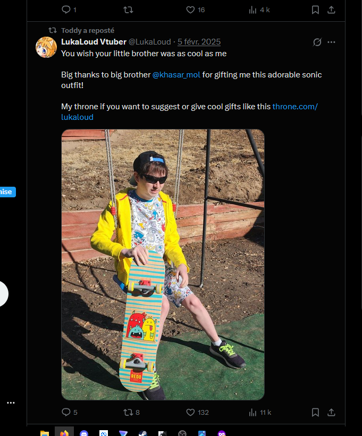Open repost menu on the upper post
Screen dimensions: 362x436
(x=128, y=10)
